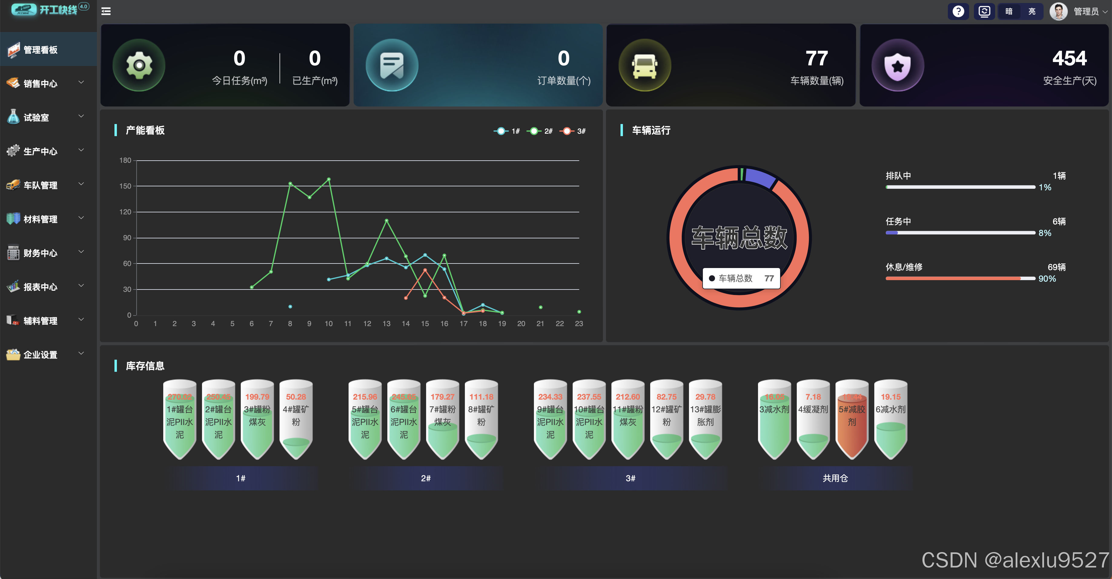
Task: Click the purple shield safety production icon
Action: [898, 65]
